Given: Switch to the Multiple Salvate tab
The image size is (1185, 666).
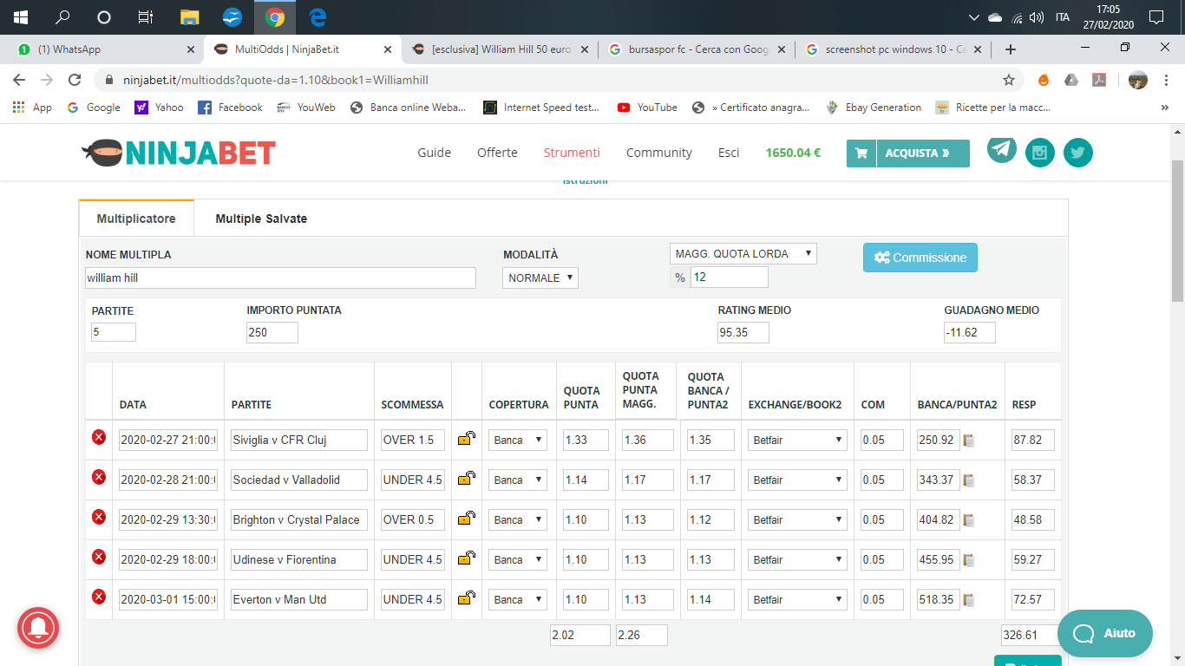Looking at the screenshot, I should pyautogui.click(x=261, y=219).
